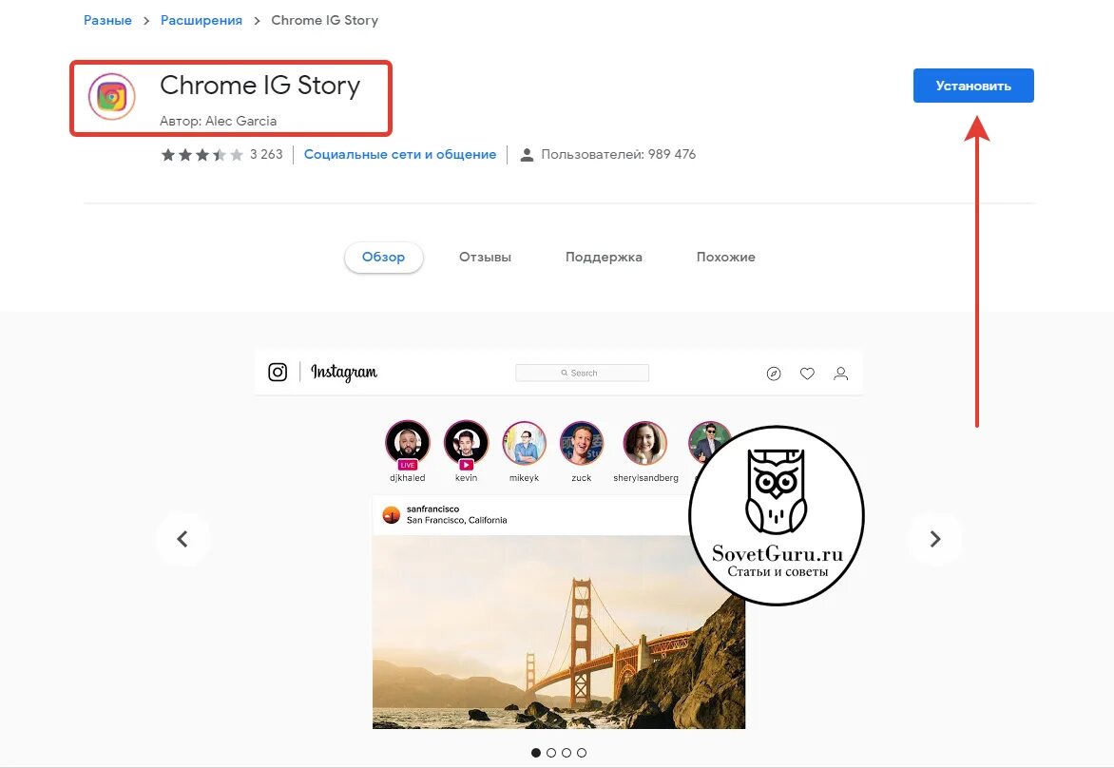Click the Golden Gate Bridge screenshot image
Screen dimensions: 1114x768
(x=558, y=631)
